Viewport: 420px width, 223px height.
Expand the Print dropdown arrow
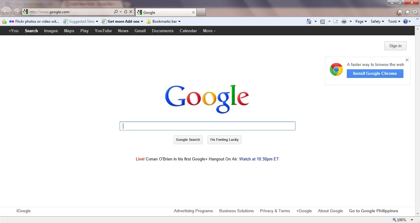pyautogui.click(x=351, y=21)
